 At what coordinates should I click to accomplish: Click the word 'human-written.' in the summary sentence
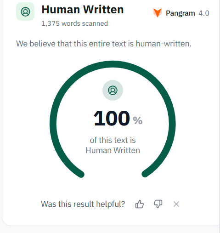[x=164, y=44]
